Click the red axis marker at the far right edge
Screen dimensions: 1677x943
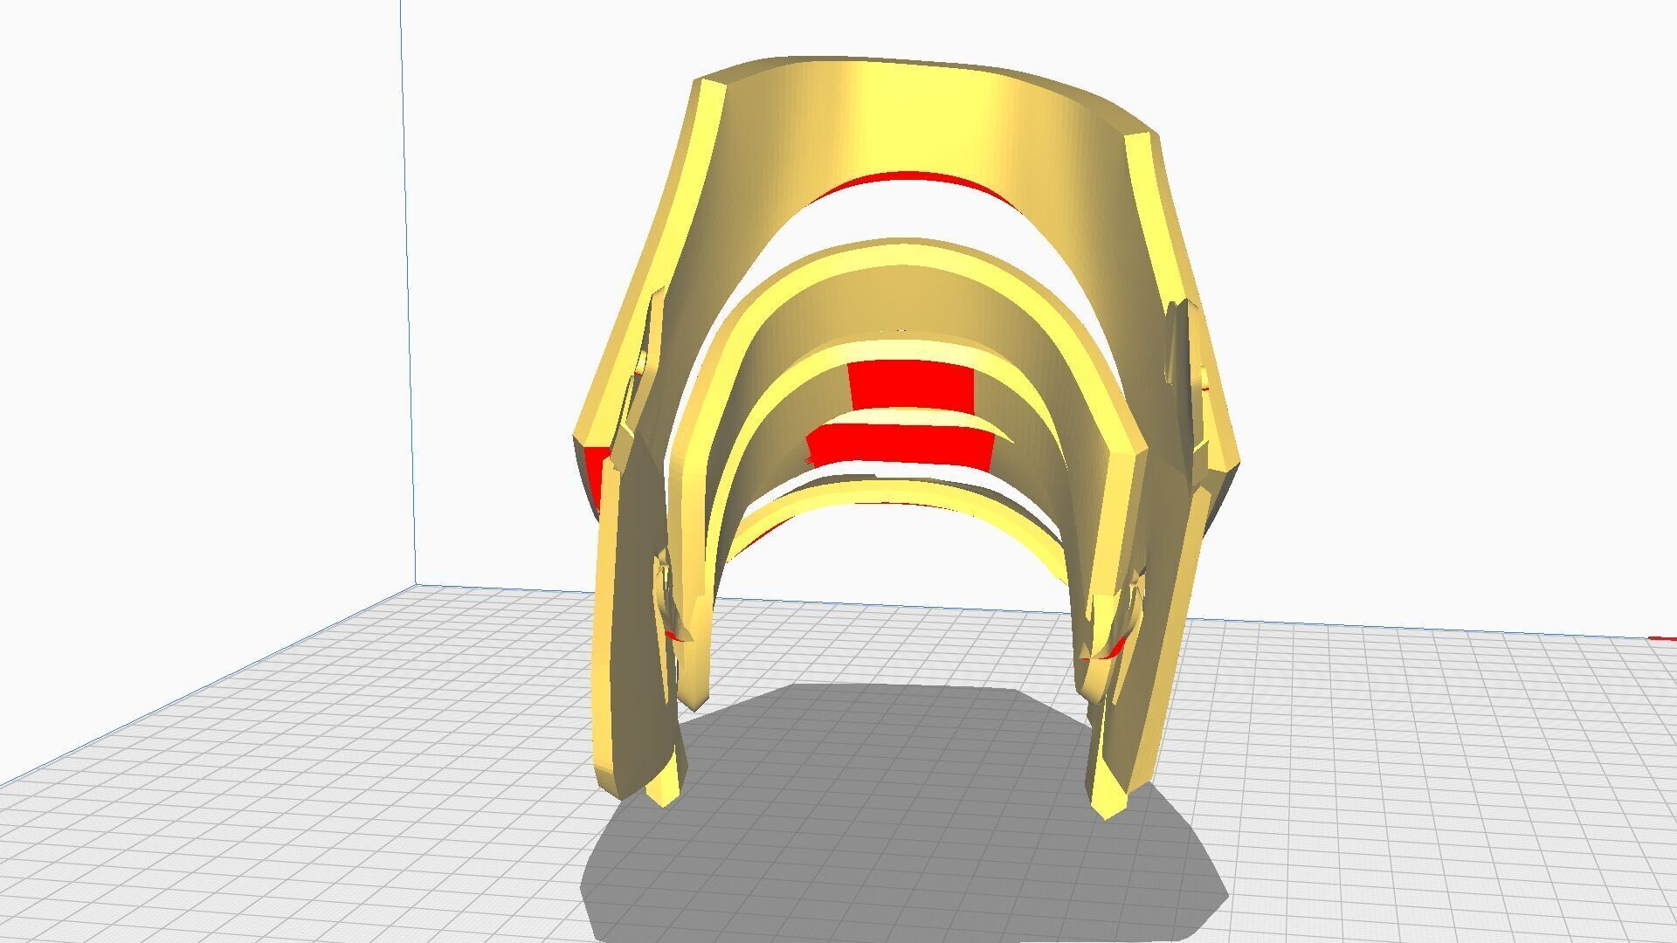click(1664, 639)
